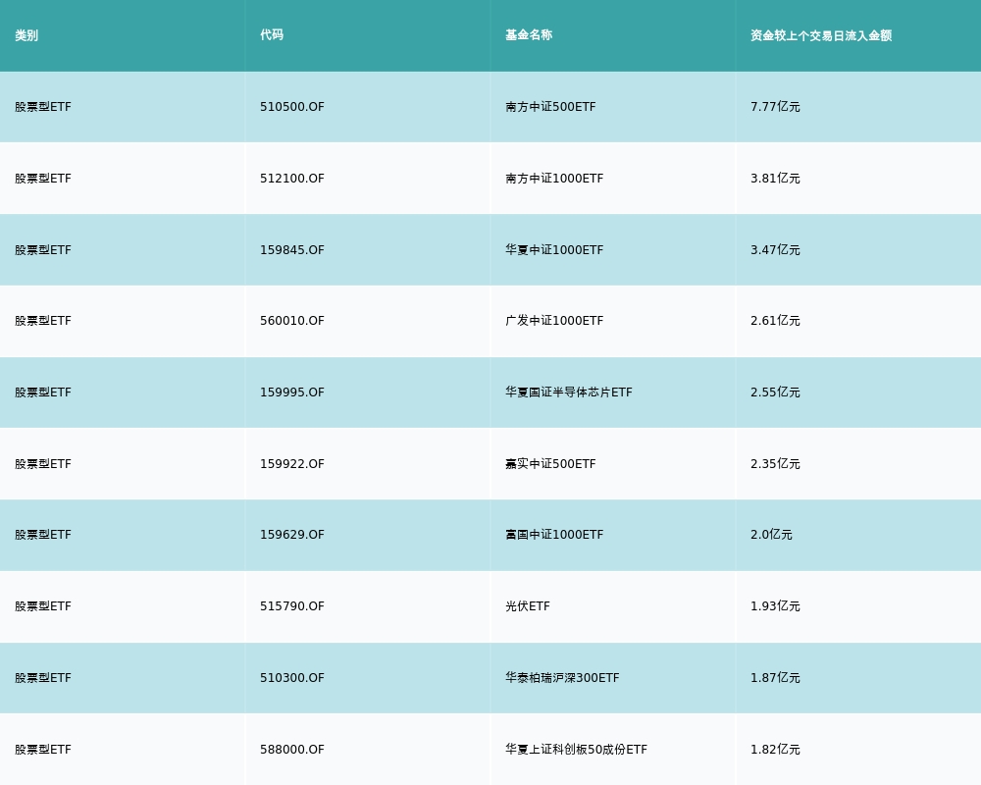981x785 pixels.
Task: Click 股票型ETF in the 588000.OF row
Action: point(43,750)
